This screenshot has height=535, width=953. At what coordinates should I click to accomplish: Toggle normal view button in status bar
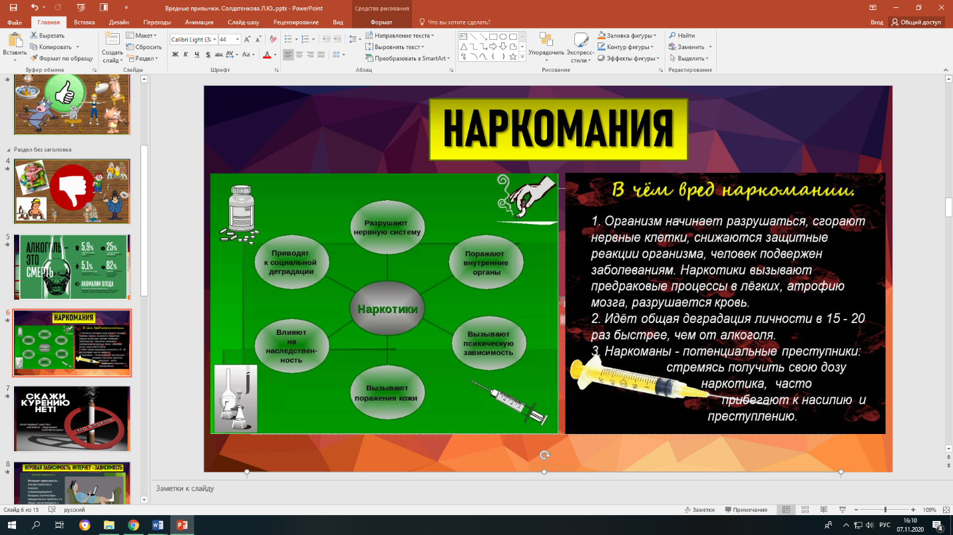coord(786,510)
